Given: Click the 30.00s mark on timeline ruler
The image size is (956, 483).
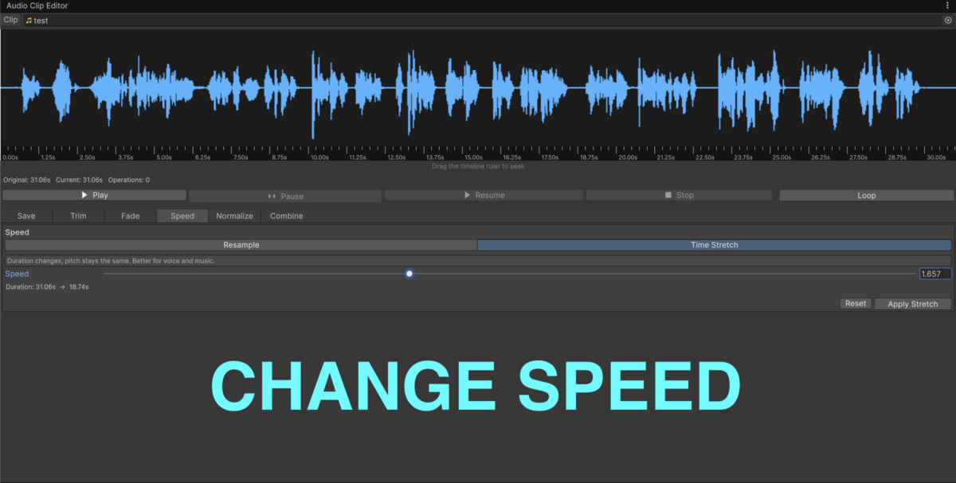Looking at the screenshot, I should click(935, 158).
